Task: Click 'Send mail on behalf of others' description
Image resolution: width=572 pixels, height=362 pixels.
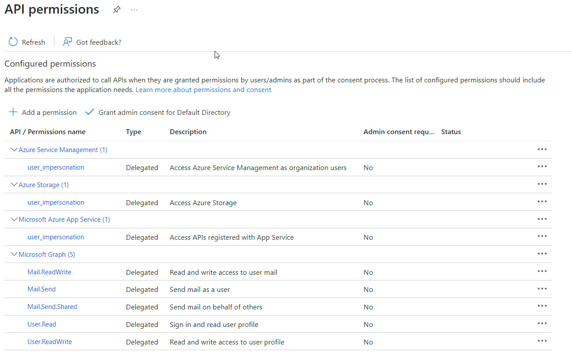Action: point(216,307)
